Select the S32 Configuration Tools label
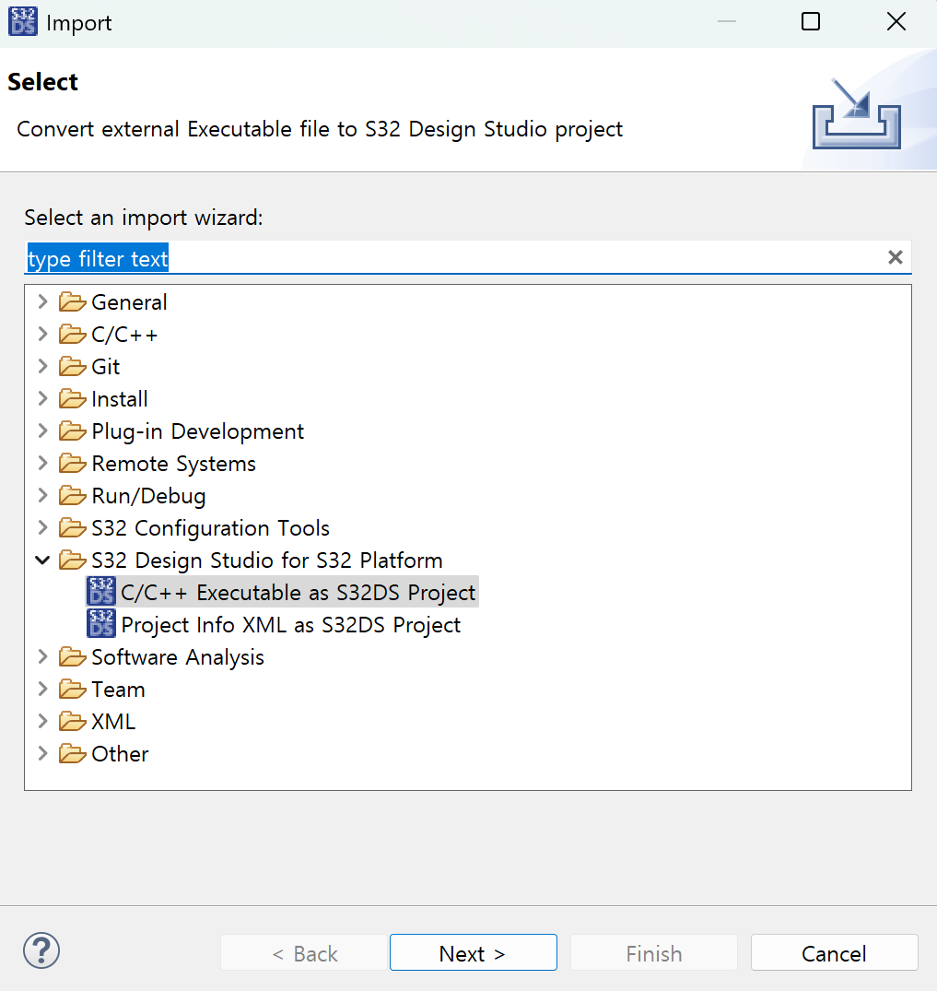937x991 pixels. (210, 527)
